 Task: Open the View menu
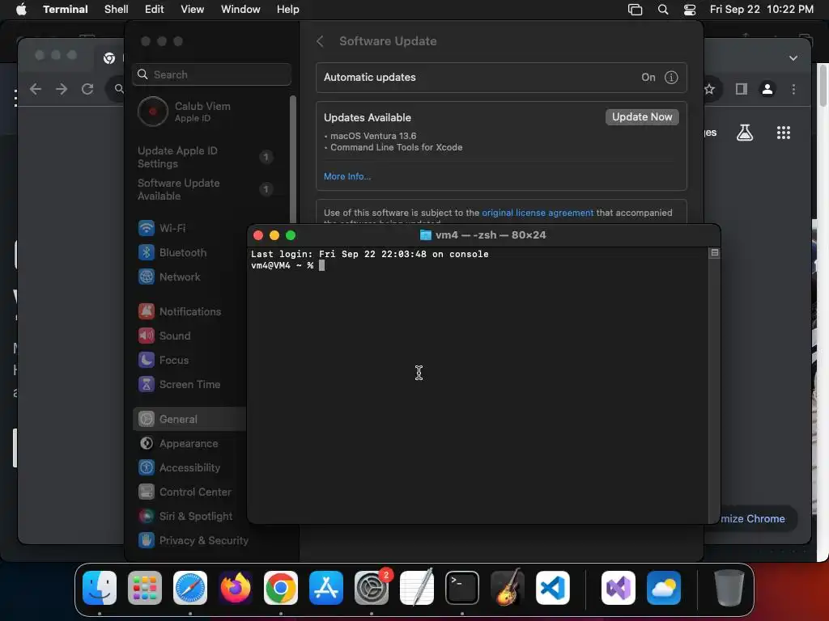click(193, 10)
